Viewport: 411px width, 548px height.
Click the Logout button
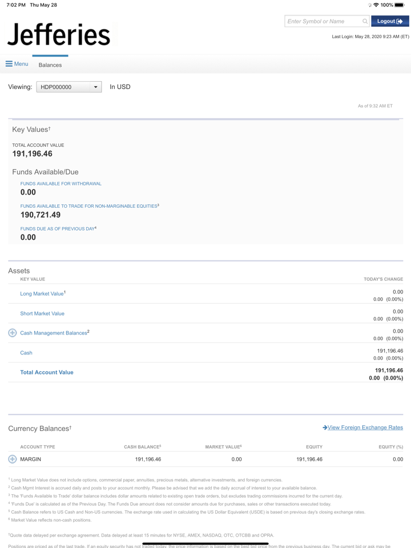pos(390,21)
